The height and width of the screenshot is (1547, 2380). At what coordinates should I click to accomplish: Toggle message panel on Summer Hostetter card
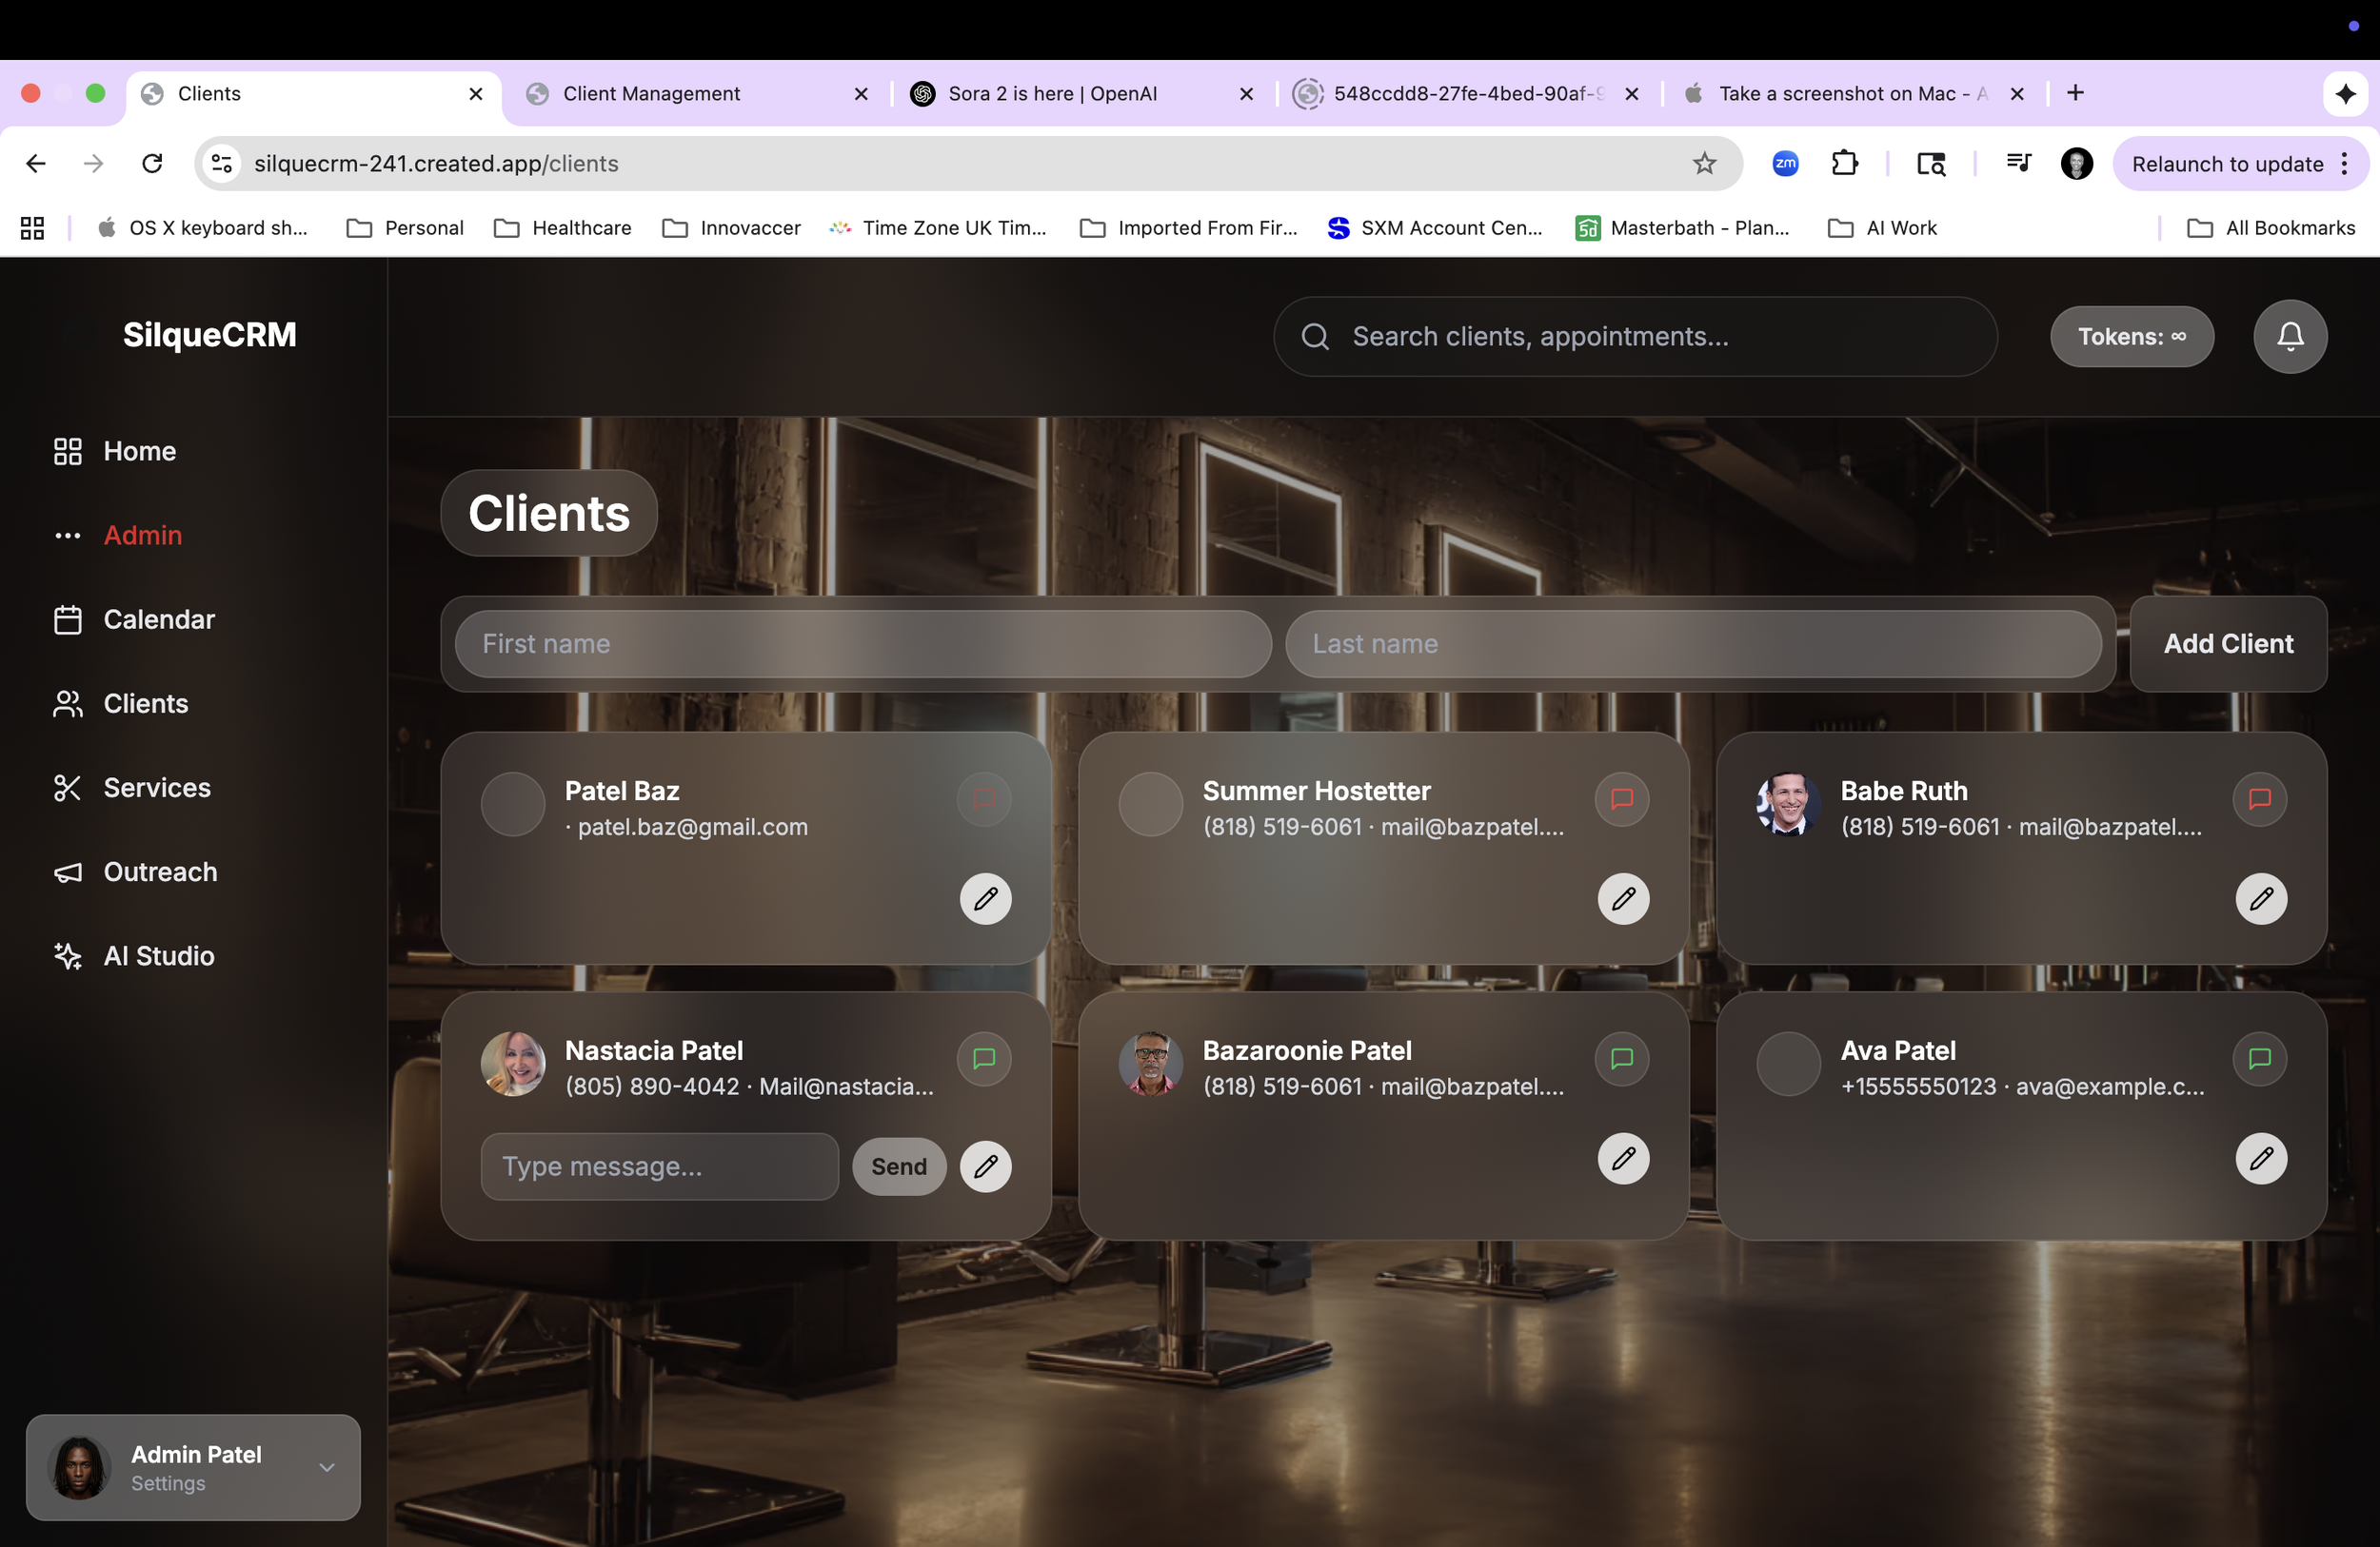click(x=1621, y=798)
